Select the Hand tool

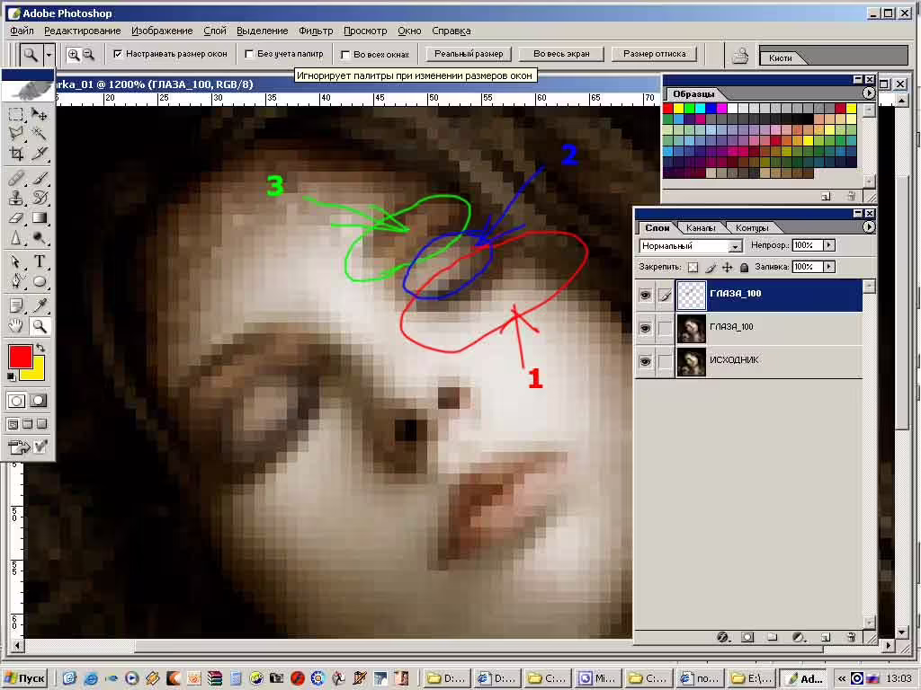click(x=16, y=325)
